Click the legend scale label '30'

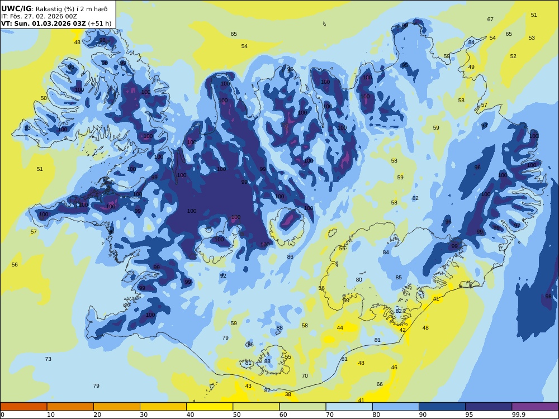[x=144, y=415]
